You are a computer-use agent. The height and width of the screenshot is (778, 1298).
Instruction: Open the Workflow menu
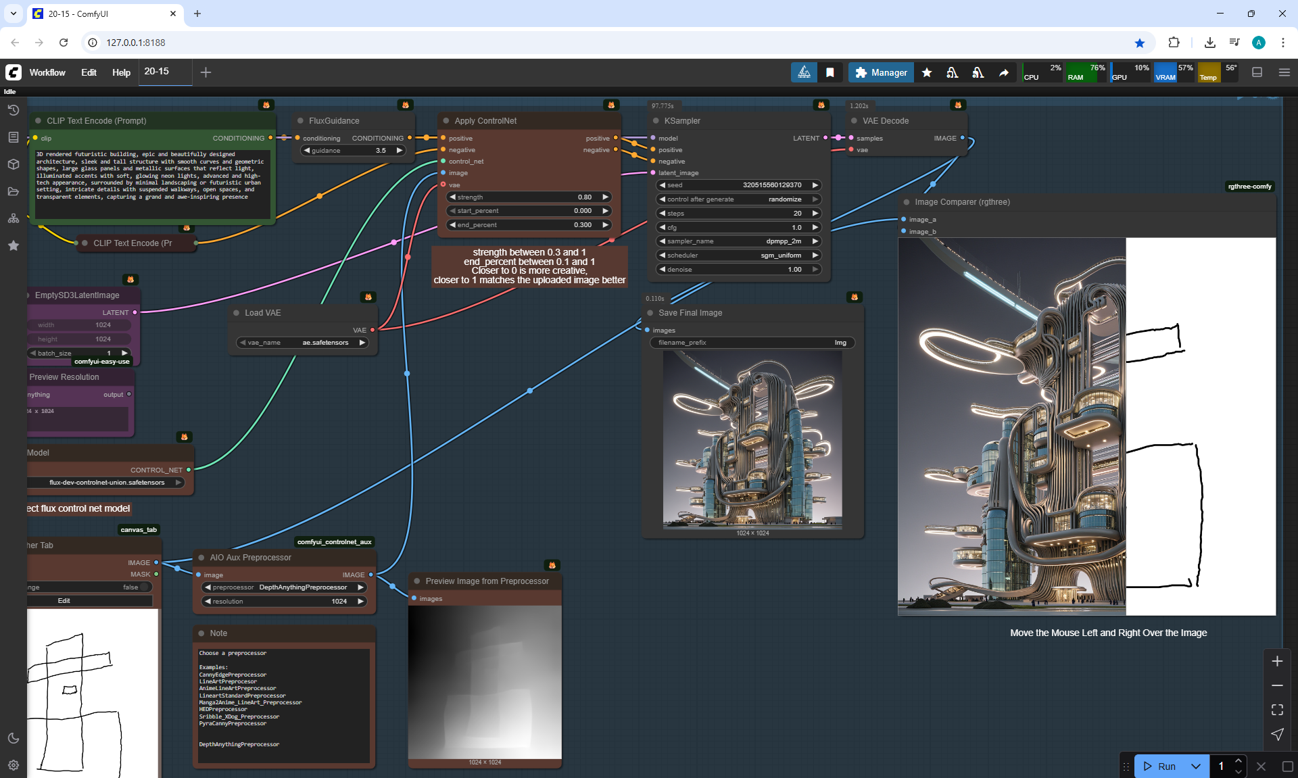[47, 72]
